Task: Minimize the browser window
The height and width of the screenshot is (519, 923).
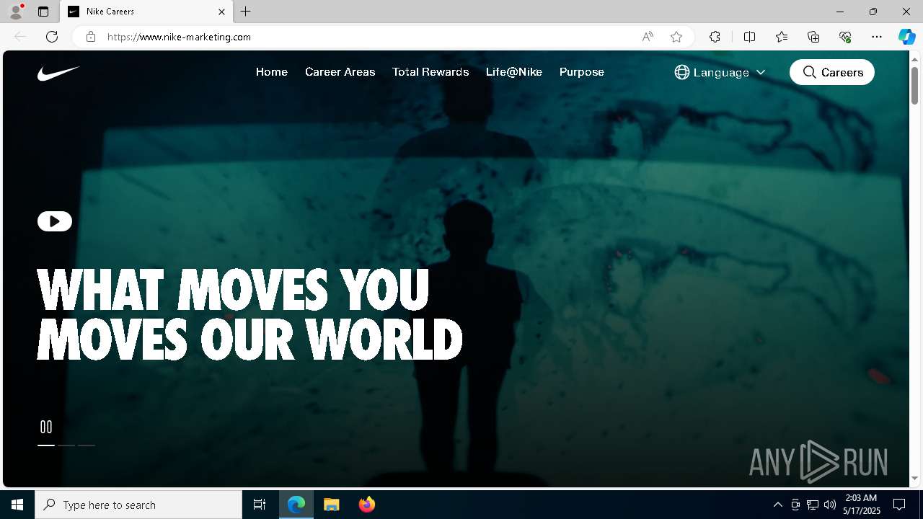Action: tap(840, 12)
